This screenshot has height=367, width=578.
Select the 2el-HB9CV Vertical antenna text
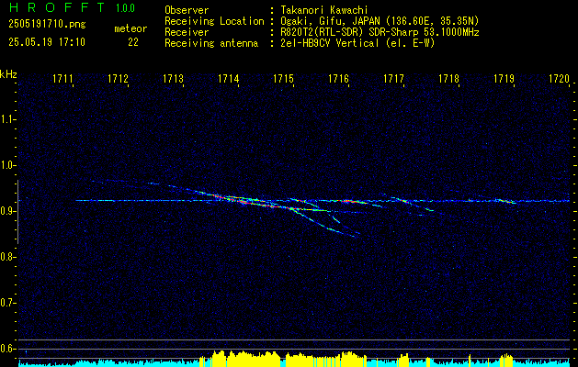357,43
